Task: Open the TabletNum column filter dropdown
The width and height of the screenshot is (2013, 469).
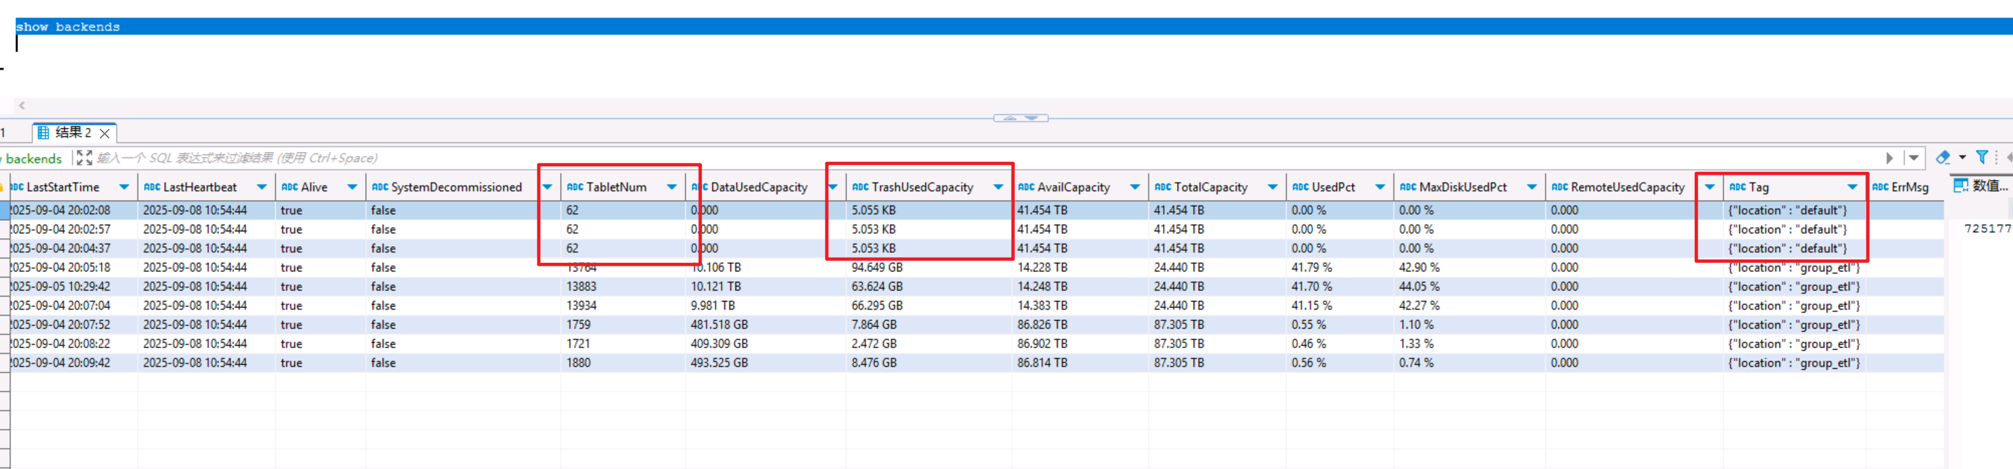Action: click(672, 187)
